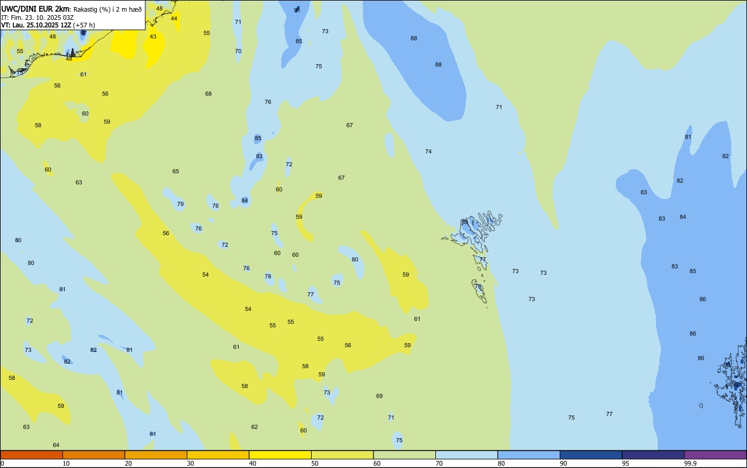Click the humidity value 64 on the map
747x468 pixels.
pos(56,445)
